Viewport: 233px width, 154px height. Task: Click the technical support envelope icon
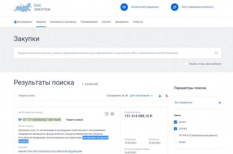click(x=124, y=7)
